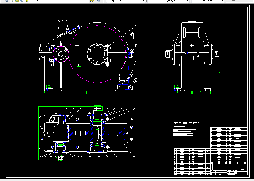Click Make Object's Layer Current icon
Screen dimensions: 254x181
tap(92, 1)
